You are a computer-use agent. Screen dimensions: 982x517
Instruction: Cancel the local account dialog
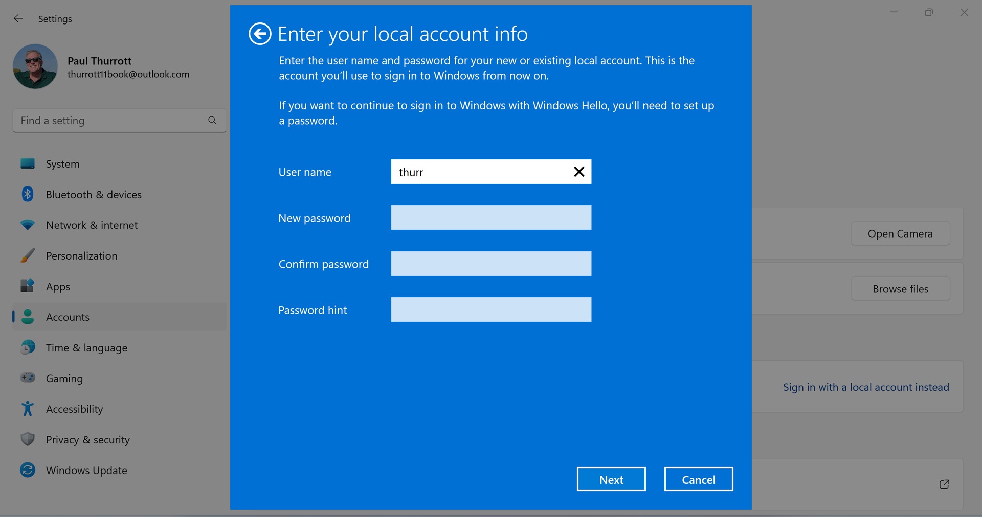[x=698, y=479]
